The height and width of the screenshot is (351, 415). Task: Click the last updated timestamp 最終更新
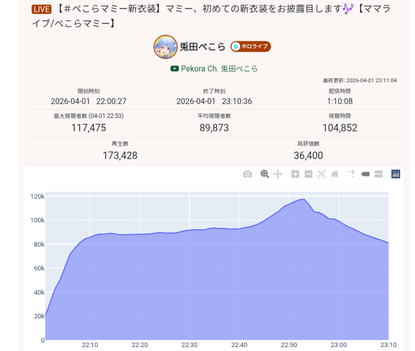point(360,80)
